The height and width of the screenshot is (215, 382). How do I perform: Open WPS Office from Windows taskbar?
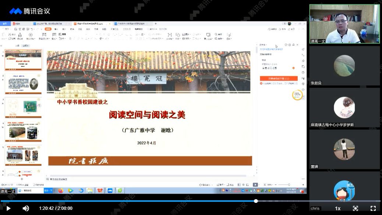click(x=100, y=191)
